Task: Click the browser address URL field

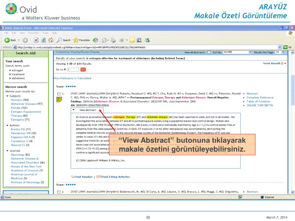Action: (147, 47)
